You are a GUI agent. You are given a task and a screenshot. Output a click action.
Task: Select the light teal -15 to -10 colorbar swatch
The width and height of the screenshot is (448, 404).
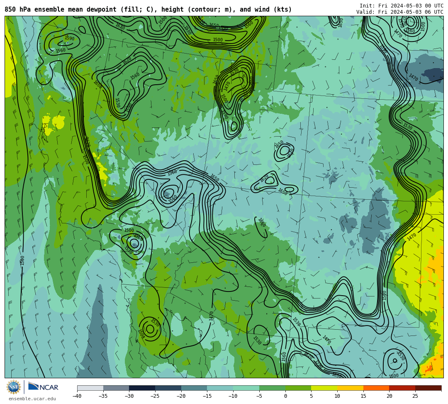click(220, 388)
